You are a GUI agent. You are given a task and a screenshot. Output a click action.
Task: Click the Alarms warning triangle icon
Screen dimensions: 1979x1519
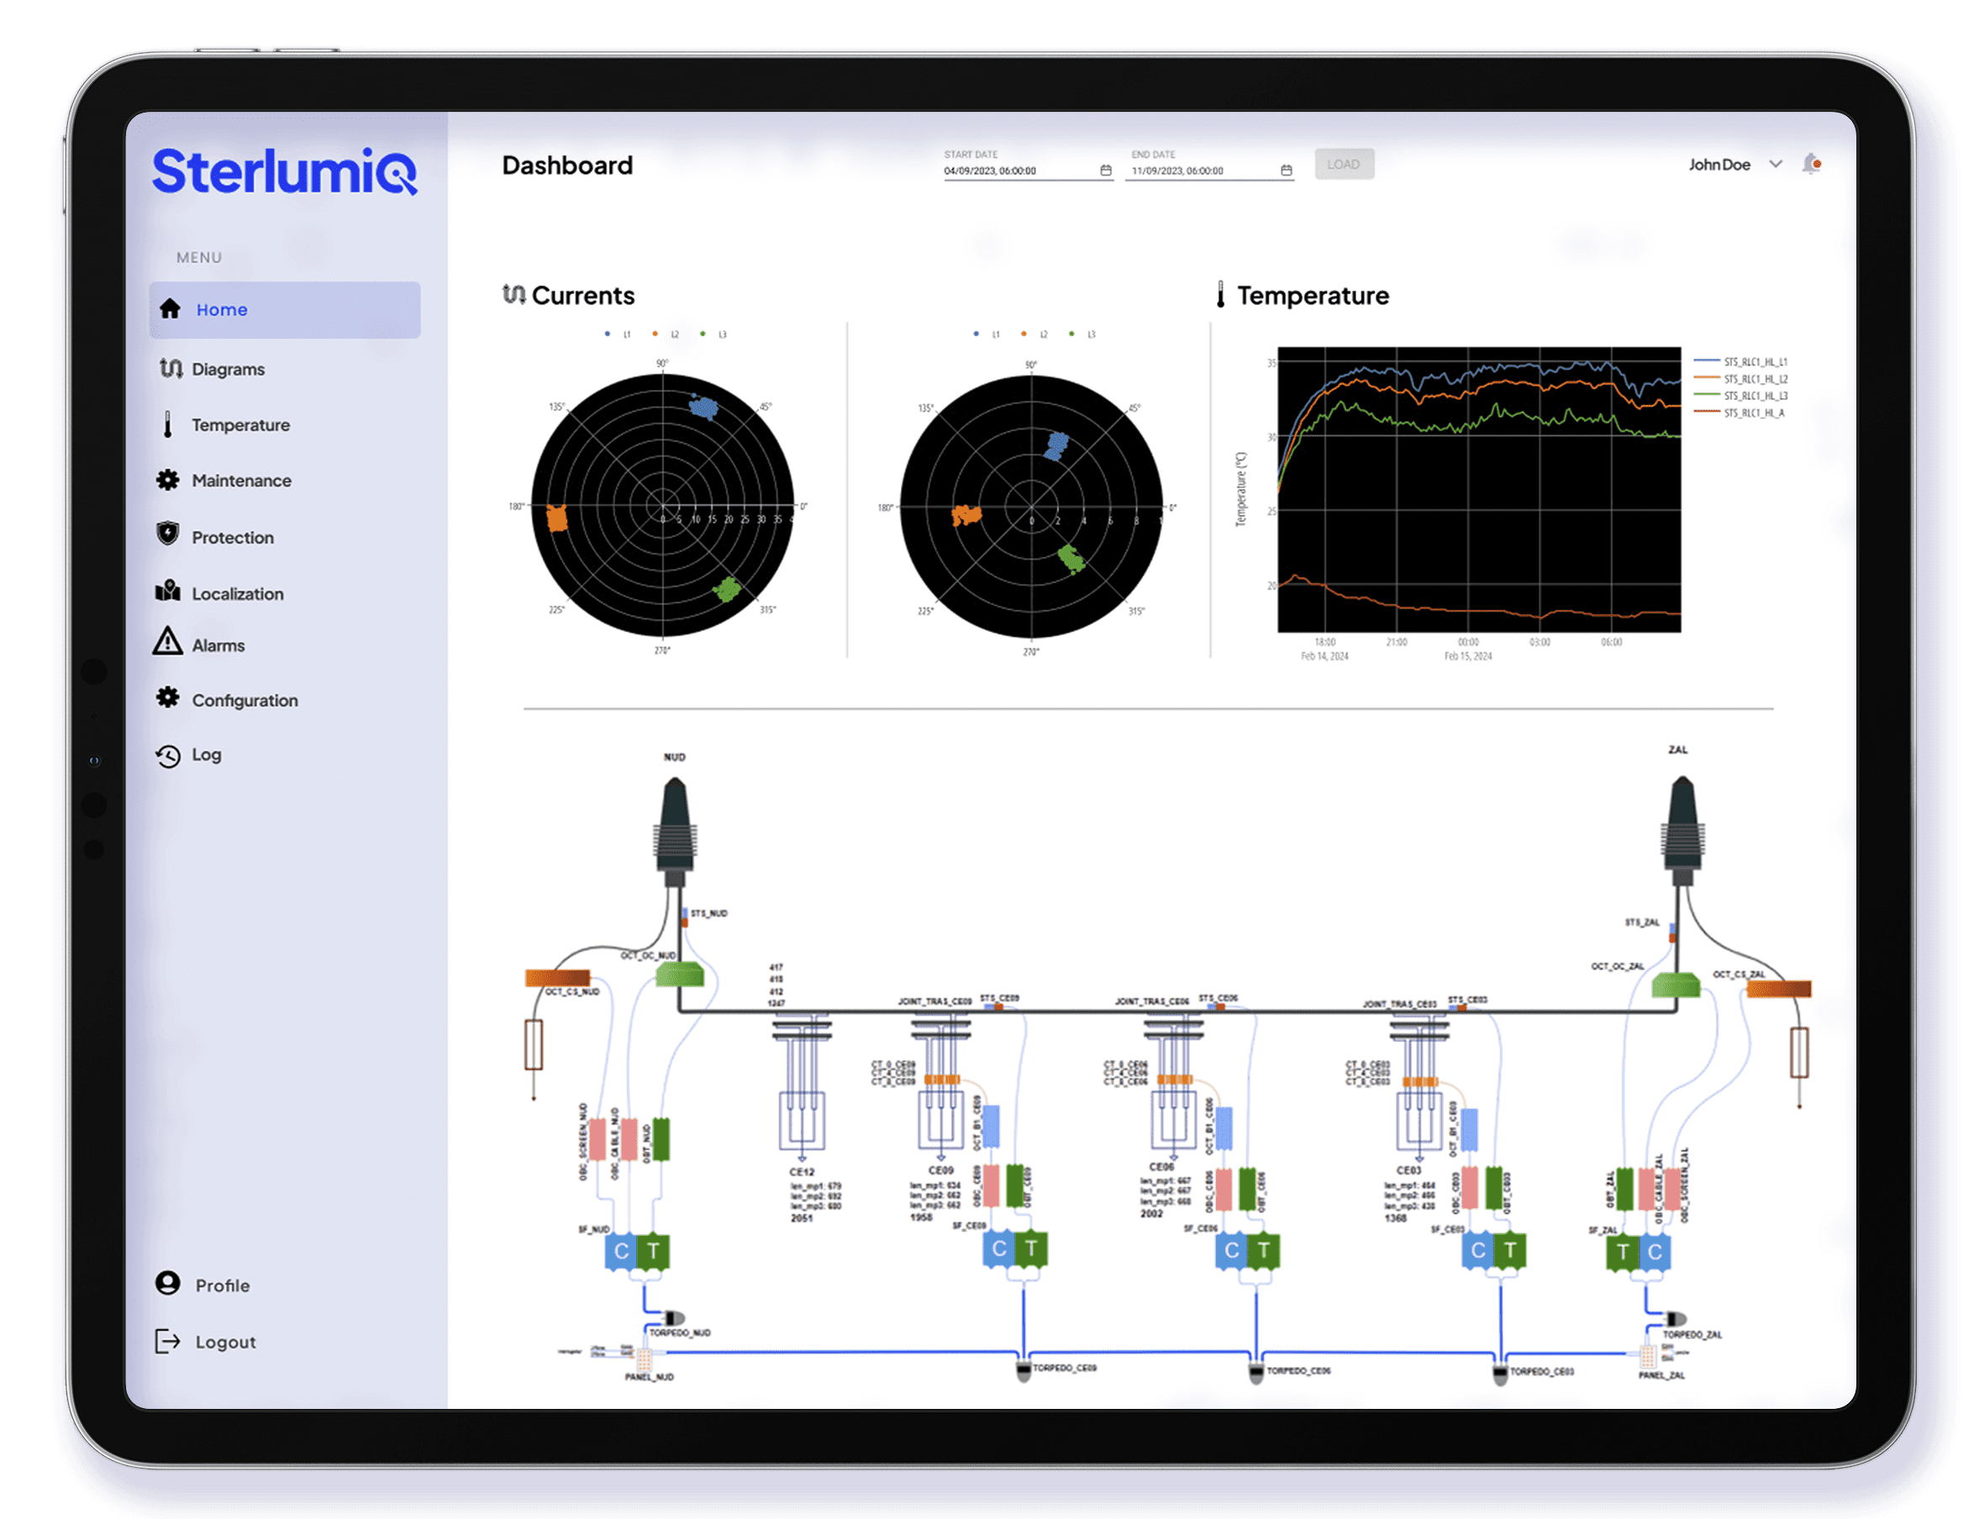tap(167, 642)
